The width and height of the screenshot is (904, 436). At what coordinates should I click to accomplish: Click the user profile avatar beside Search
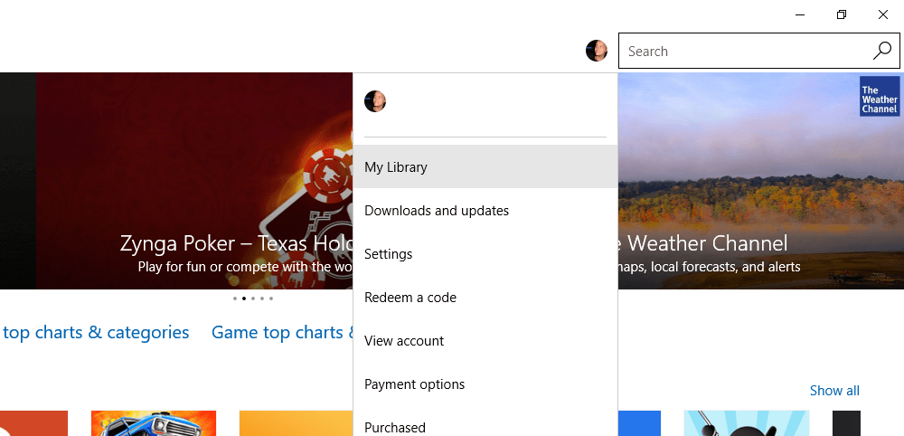tap(596, 51)
